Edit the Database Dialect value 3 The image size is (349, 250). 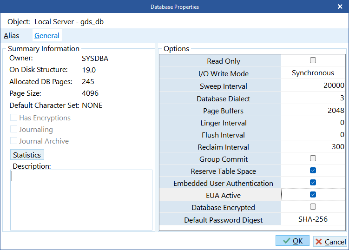point(313,98)
